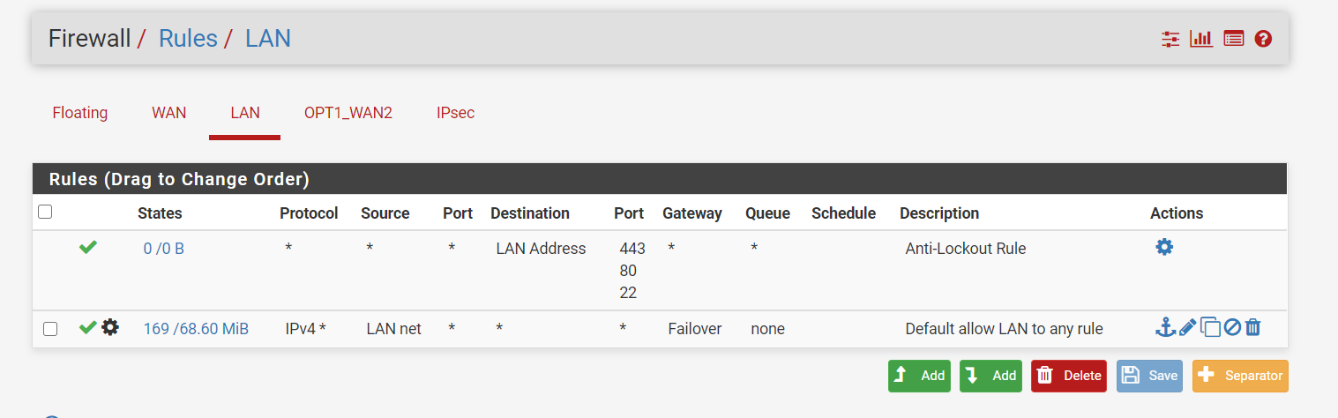1338x418 pixels.
Task: Switch to the OPT1_WAN2 tab
Action: click(x=348, y=113)
